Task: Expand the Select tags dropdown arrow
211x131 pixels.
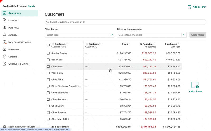Action: (112, 35)
